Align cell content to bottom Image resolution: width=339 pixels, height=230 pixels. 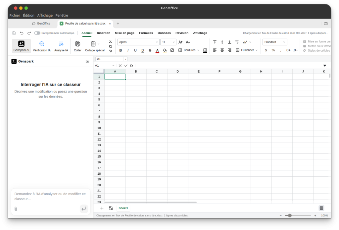[x=229, y=42]
